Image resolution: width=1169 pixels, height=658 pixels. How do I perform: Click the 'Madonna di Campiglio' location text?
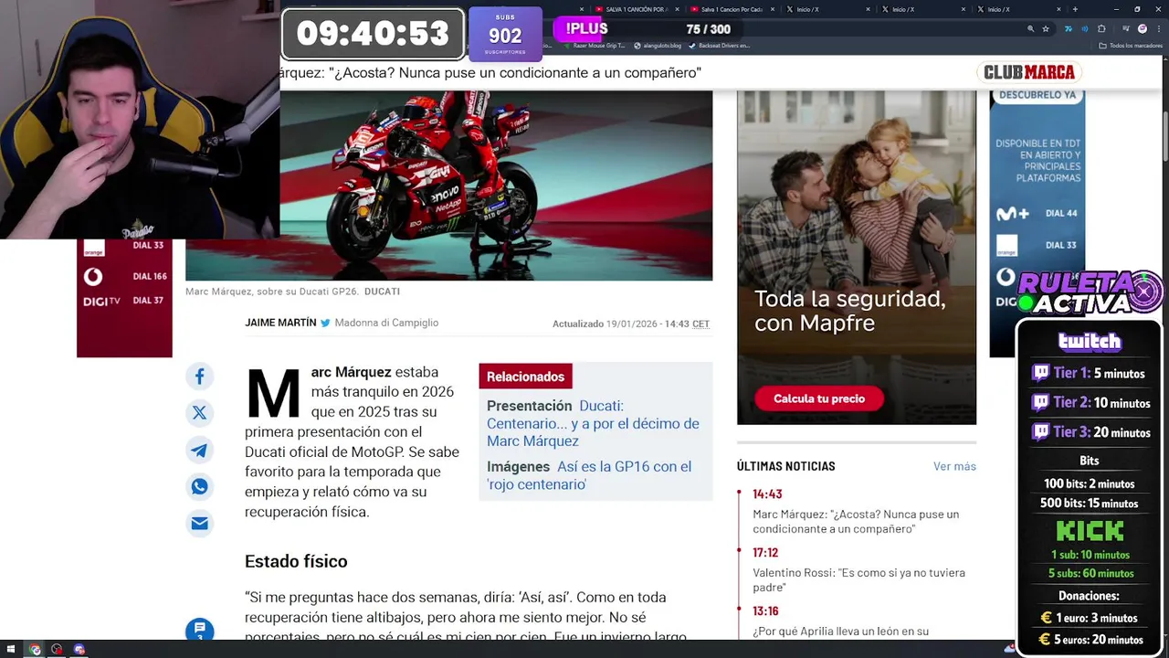click(386, 323)
